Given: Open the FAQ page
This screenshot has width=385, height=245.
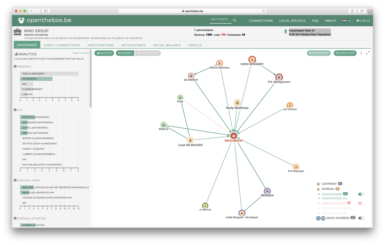Looking at the screenshot, I should coord(315,21).
